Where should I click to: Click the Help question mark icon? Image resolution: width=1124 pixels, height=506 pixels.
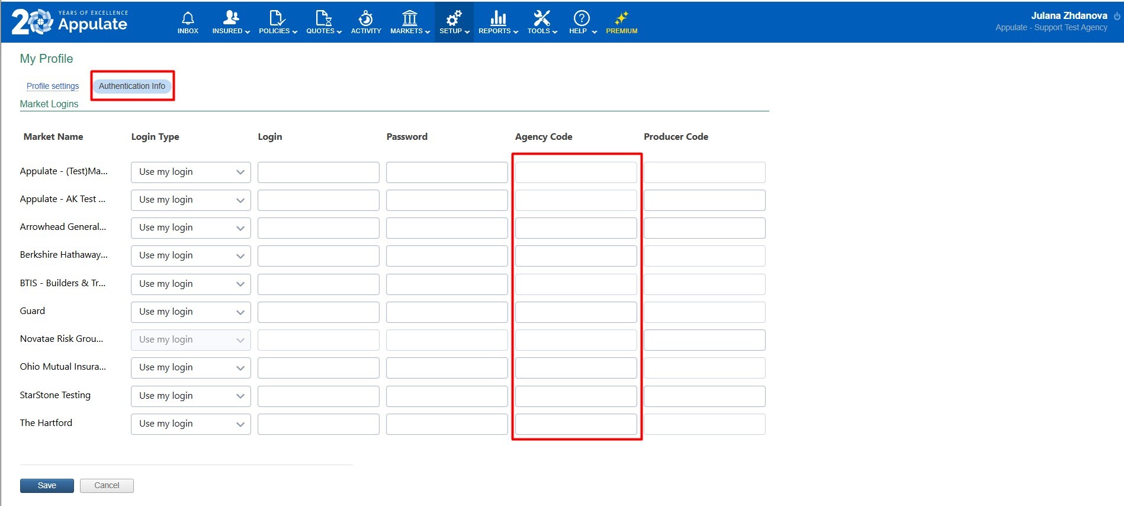(x=582, y=18)
